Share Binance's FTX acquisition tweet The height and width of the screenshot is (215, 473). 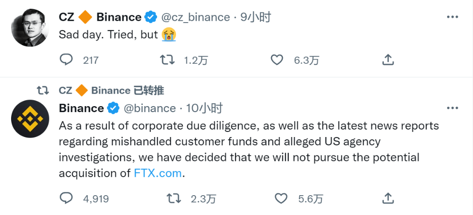click(x=388, y=198)
